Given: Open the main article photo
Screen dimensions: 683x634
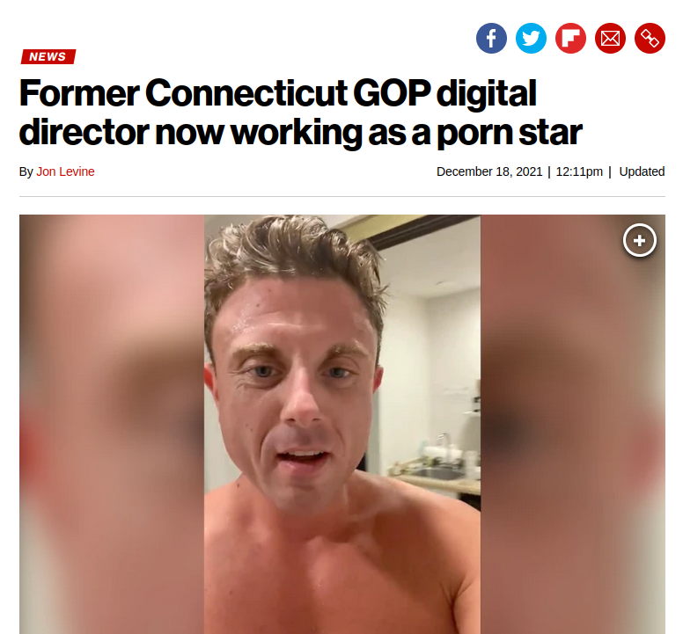Looking at the screenshot, I should pos(341,424).
